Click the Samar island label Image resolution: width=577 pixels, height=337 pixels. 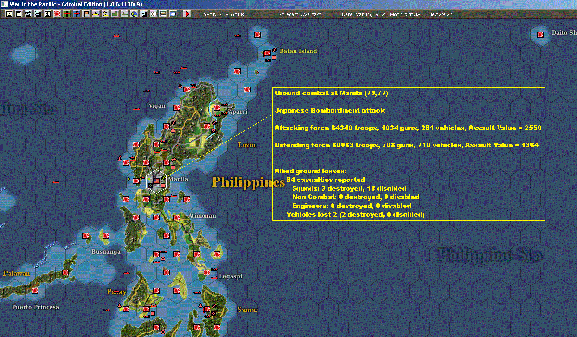247,310
